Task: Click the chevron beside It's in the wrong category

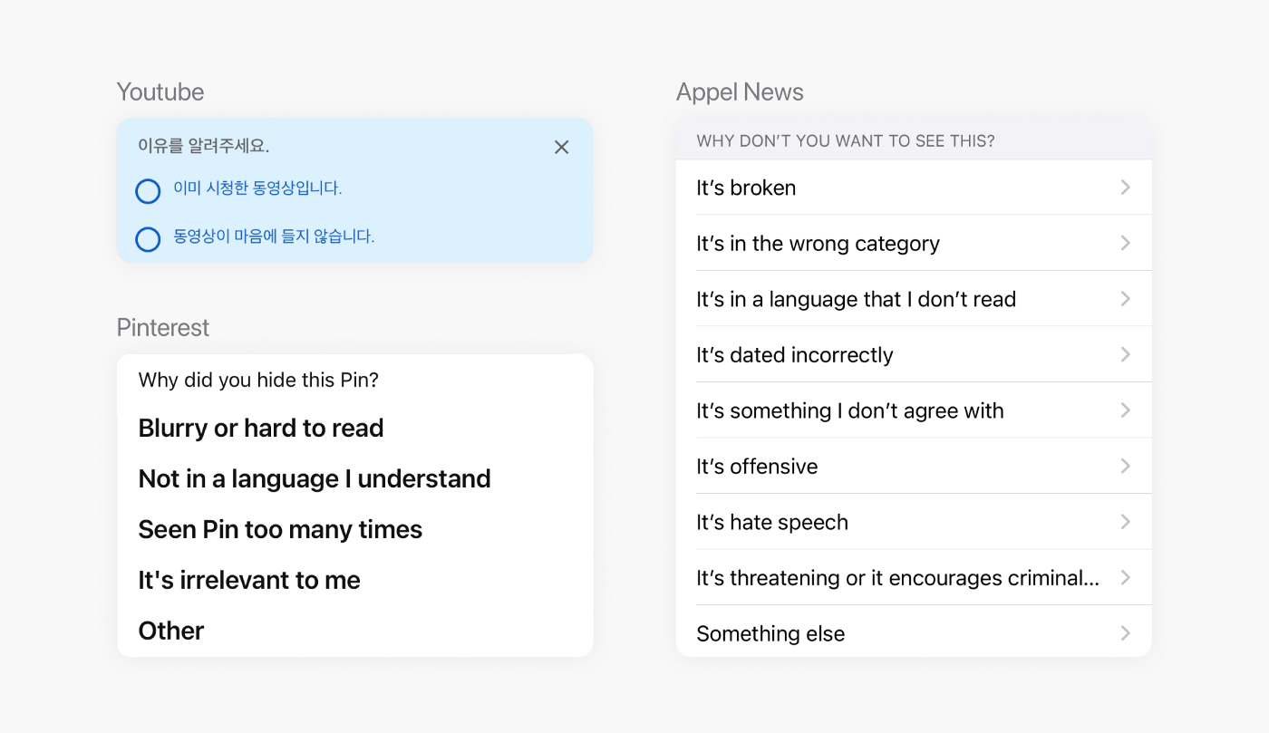Action: tap(1125, 243)
